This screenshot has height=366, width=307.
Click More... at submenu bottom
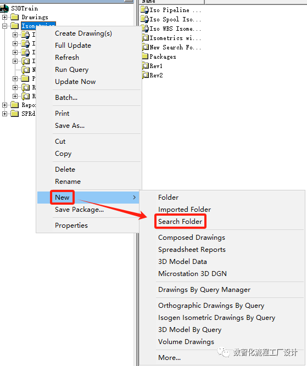169,358
